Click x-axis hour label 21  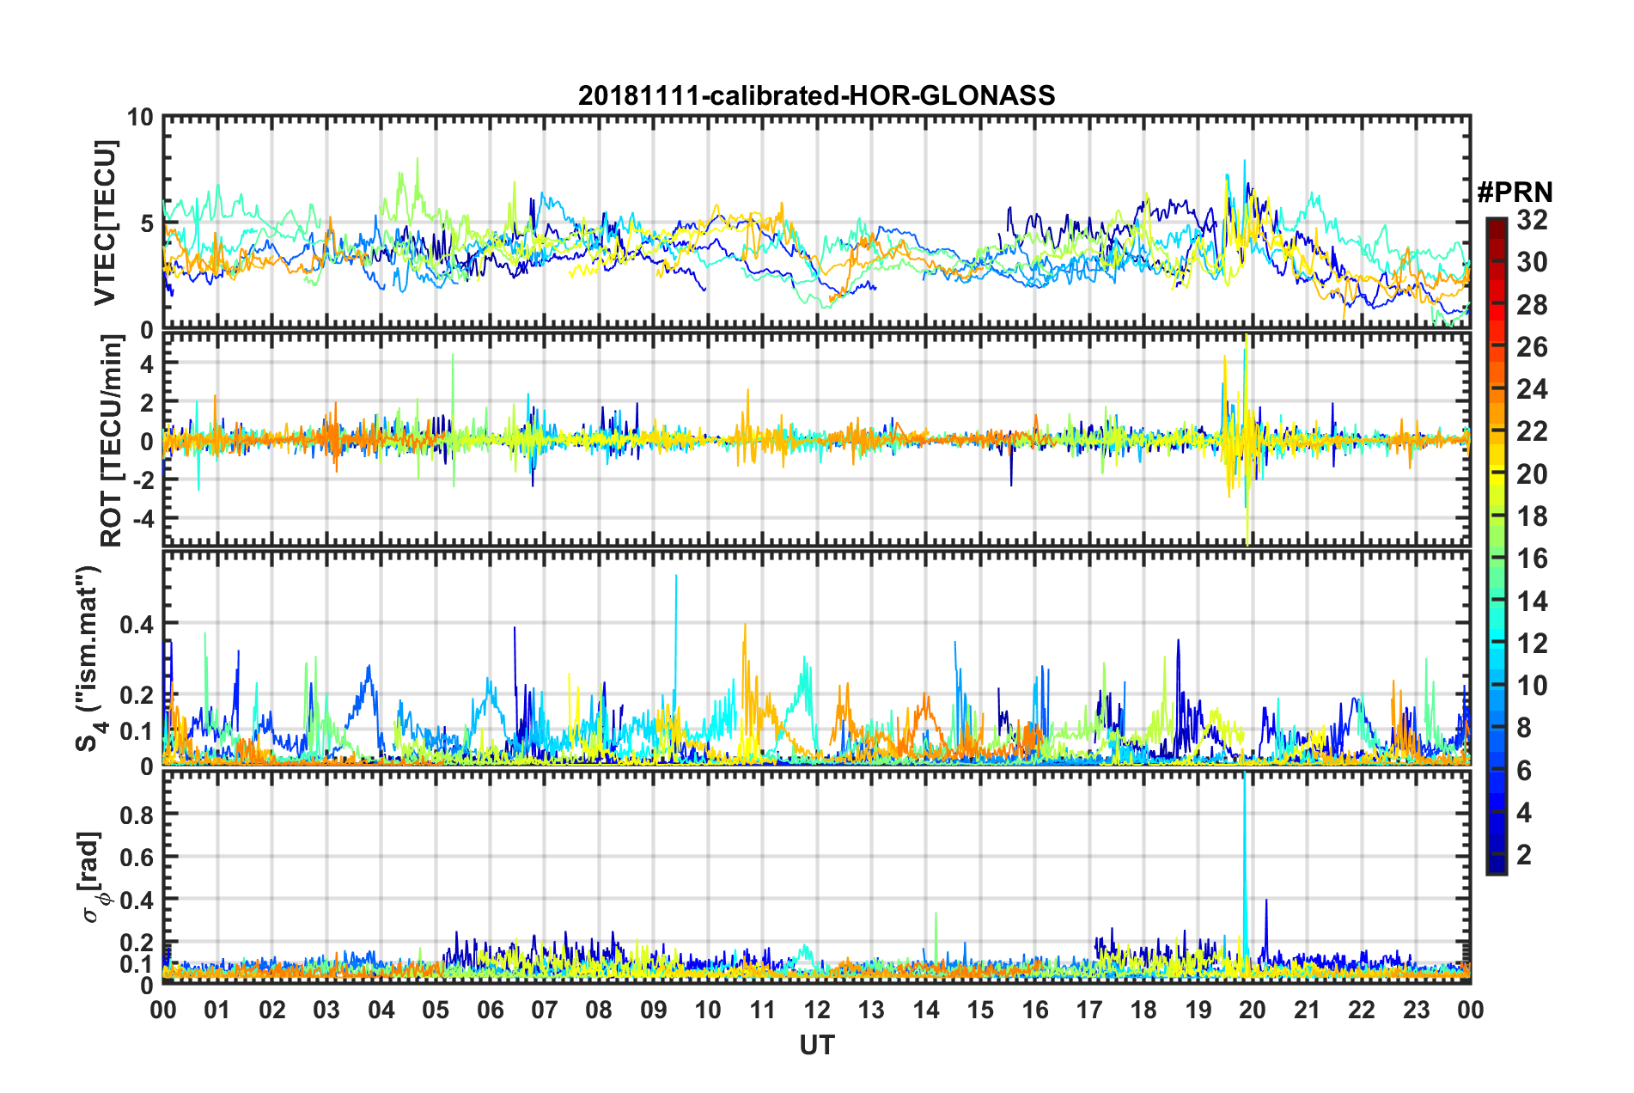(1308, 1010)
